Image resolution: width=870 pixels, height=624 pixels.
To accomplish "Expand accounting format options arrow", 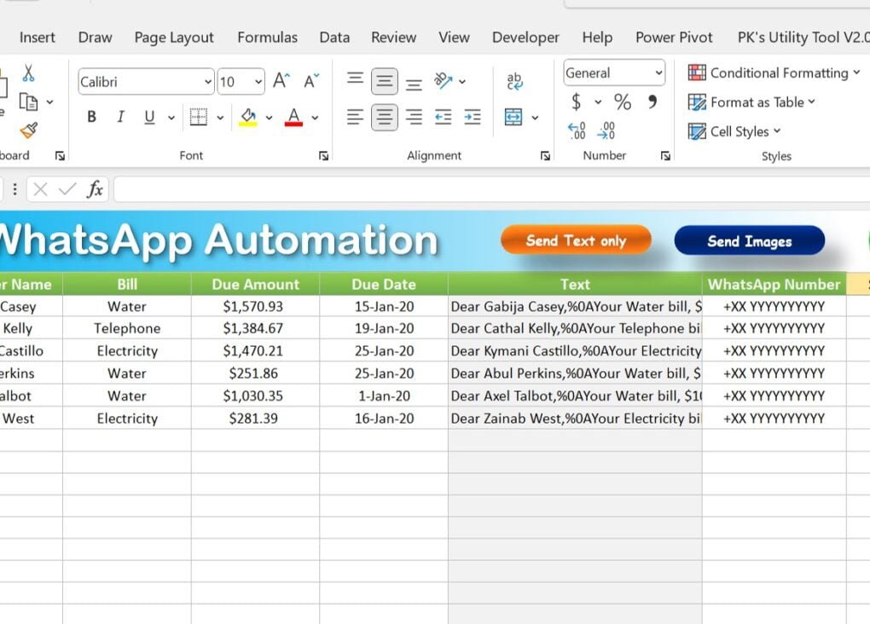I will pyautogui.click(x=598, y=102).
